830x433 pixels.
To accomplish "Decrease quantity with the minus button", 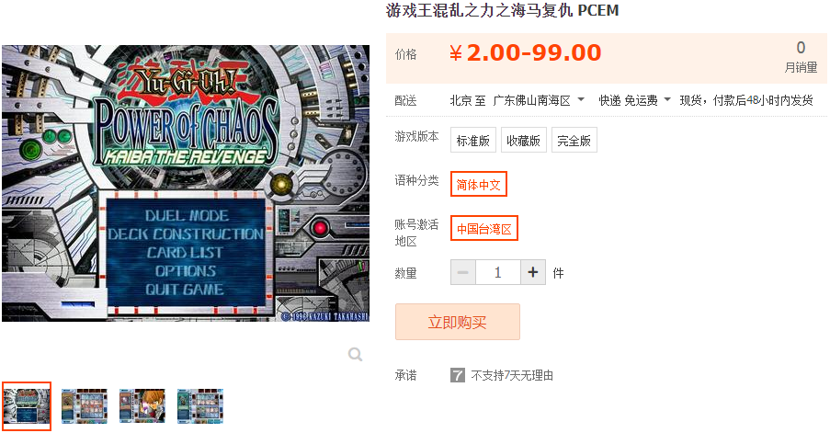I will (463, 272).
